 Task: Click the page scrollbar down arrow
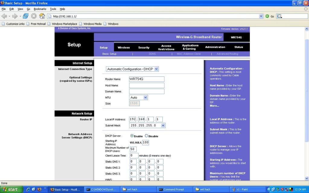point(307,179)
